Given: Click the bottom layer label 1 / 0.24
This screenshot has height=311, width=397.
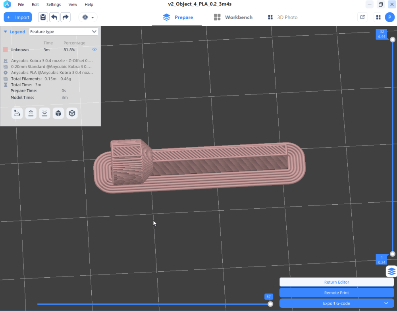Looking at the screenshot, I should pyautogui.click(x=382, y=260).
